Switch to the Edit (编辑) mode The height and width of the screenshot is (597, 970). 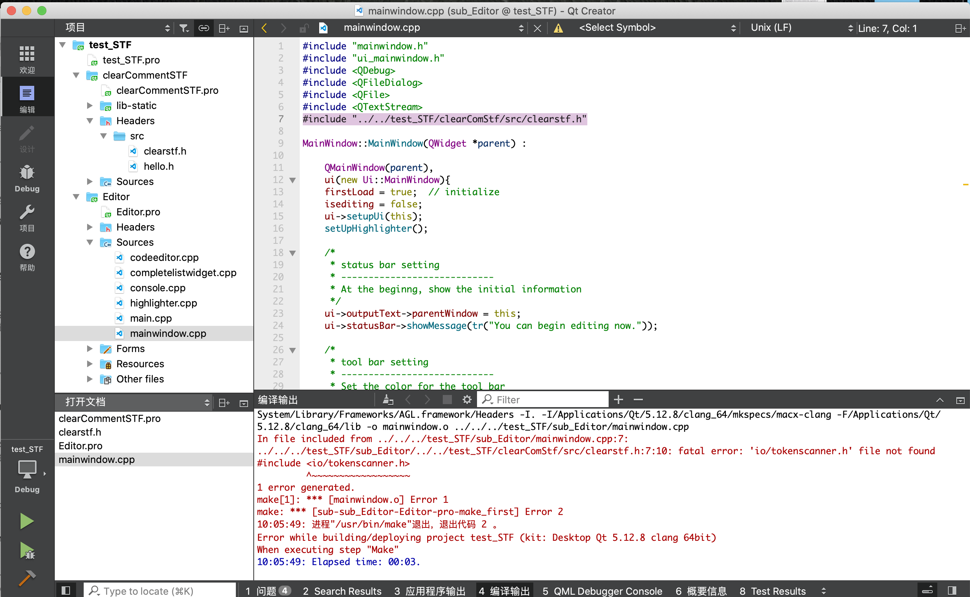point(27,98)
